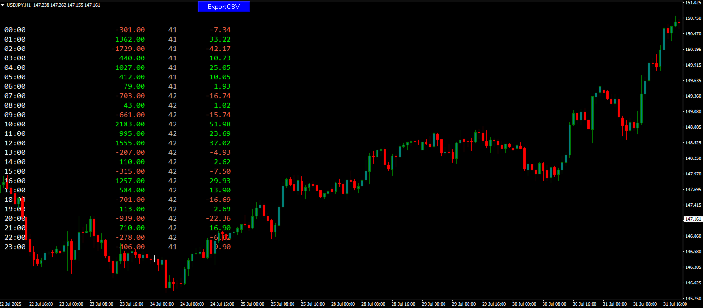Click the 31 Jul 16:00 time axis label
Image resolution: width=703 pixels, height=308 pixels.
click(x=675, y=304)
